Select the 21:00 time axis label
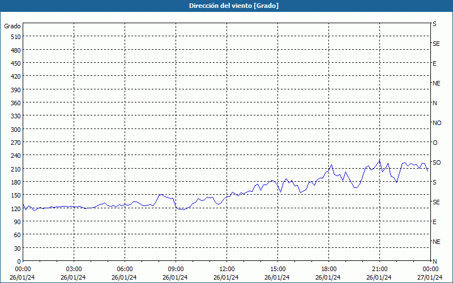Image resolution: width=453 pixels, height=283 pixels. [379, 269]
